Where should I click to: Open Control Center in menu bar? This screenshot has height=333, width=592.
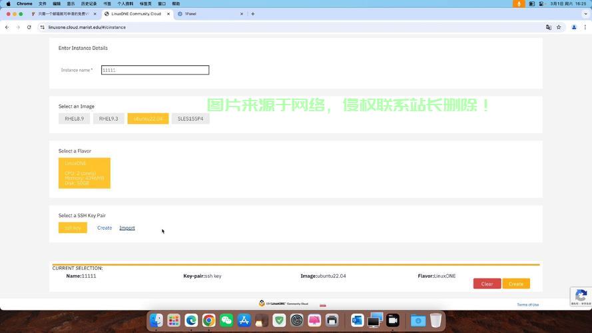pos(541,3)
